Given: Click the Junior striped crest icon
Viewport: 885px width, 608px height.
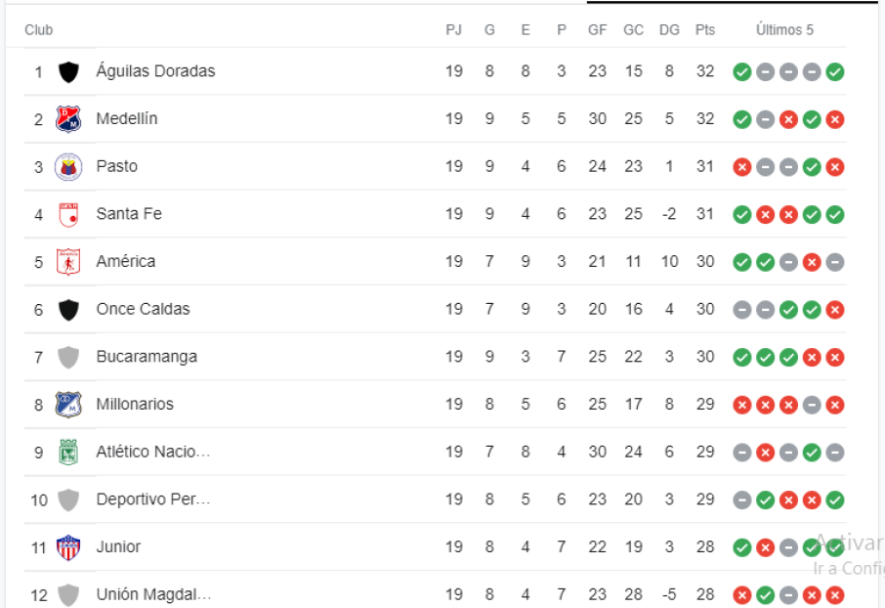Looking at the screenshot, I should click(68, 547).
